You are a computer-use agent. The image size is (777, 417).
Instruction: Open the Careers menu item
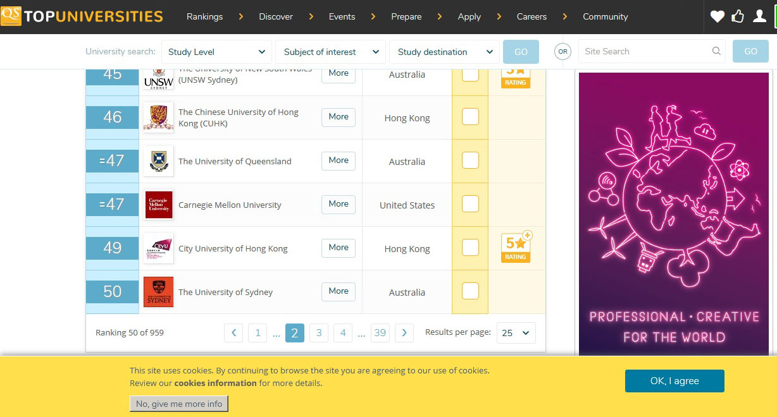point(531,16)
